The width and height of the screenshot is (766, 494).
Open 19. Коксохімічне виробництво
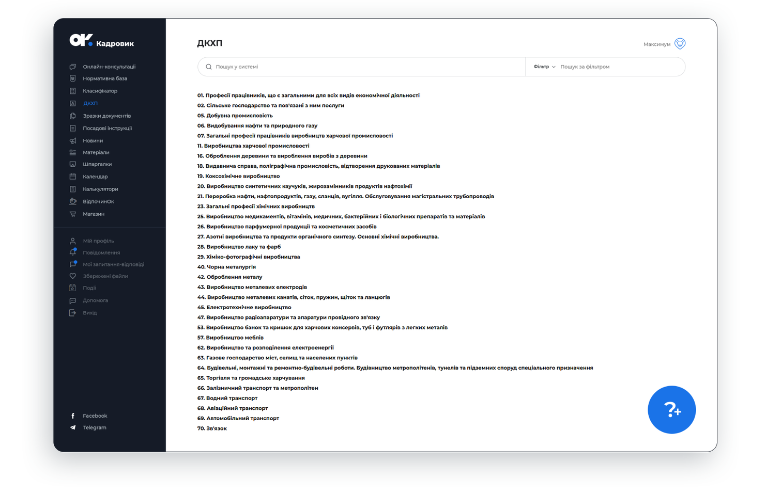pos(238,176)
